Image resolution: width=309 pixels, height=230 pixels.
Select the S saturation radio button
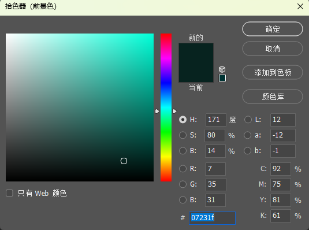(x=183, y=135)
